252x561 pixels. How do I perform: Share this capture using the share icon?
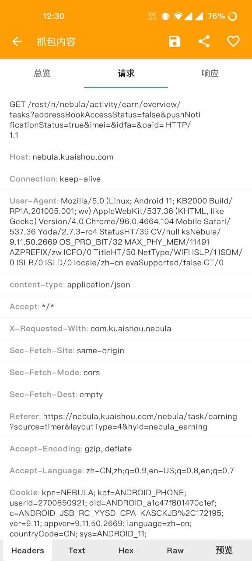point(204,42)
